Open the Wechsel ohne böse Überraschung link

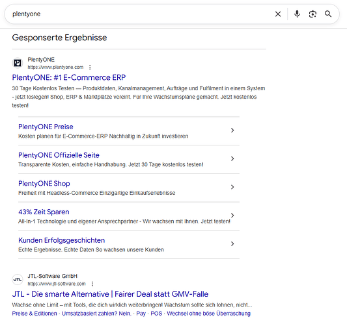209,314
